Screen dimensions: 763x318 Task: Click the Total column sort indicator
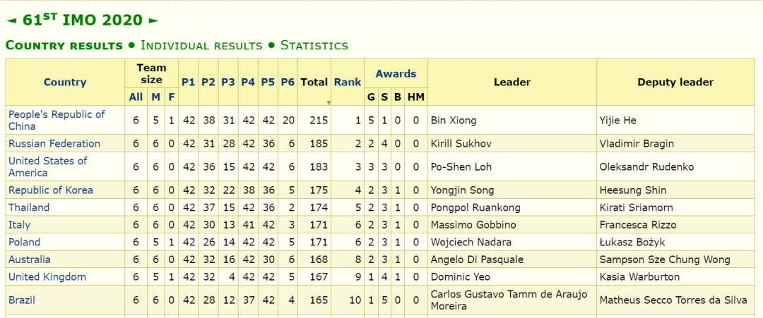coord(329,102)
